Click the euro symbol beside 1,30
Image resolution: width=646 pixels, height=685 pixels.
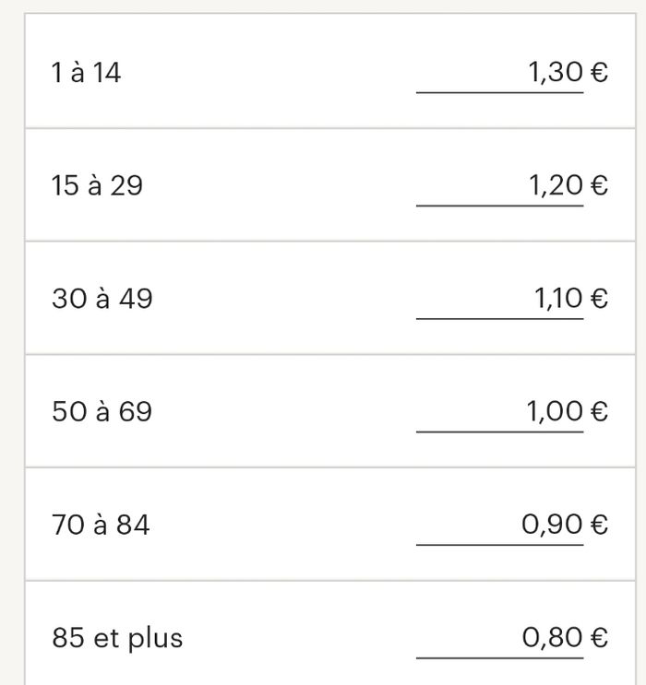599,72
